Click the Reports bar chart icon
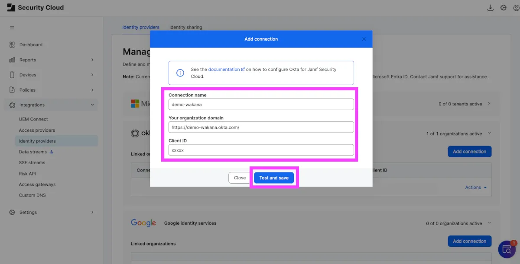 [12, 60]
